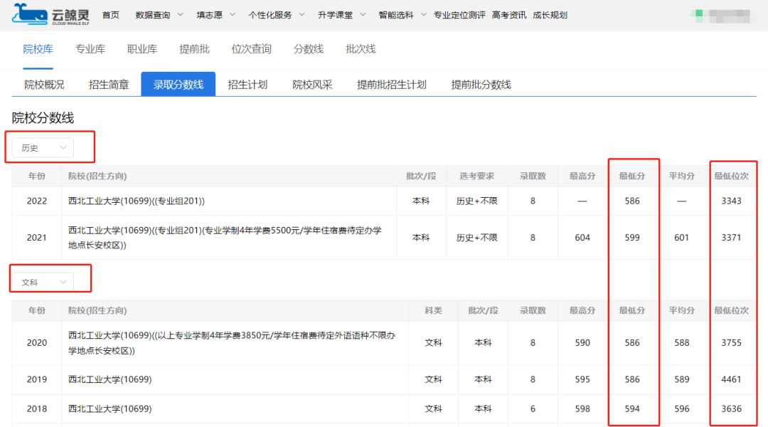Switch to the 招生计划 sub-tab
The height and width of the screenshot is (427, 768).
point(247,83)
